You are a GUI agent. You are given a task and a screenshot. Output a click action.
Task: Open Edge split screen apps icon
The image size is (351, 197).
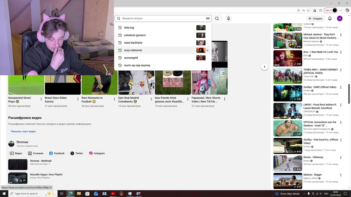299,10
